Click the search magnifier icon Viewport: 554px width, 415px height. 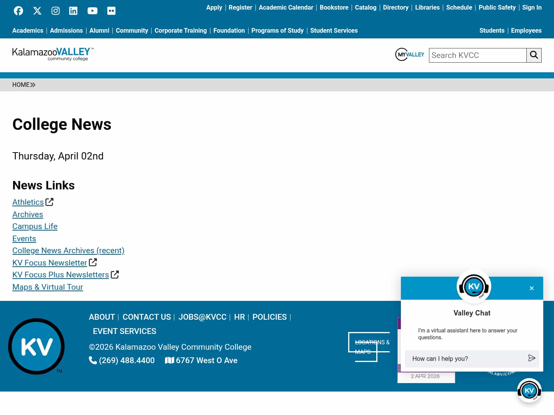tap(534, 55)
